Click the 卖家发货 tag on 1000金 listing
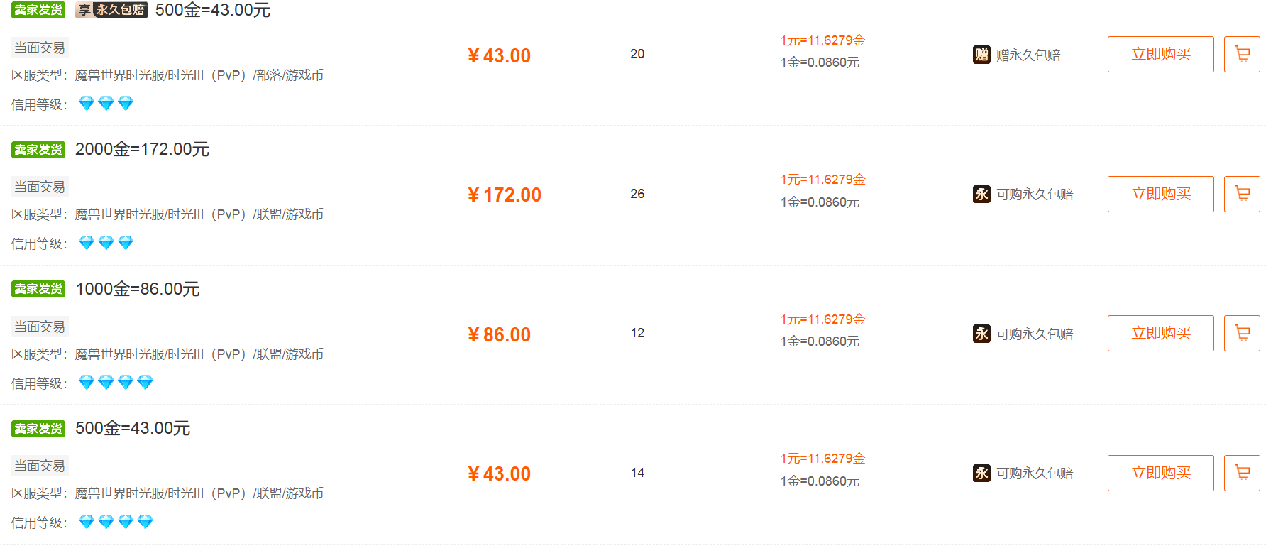The height and width of the screenshot is (558, 1266). [x=38, y=289]
